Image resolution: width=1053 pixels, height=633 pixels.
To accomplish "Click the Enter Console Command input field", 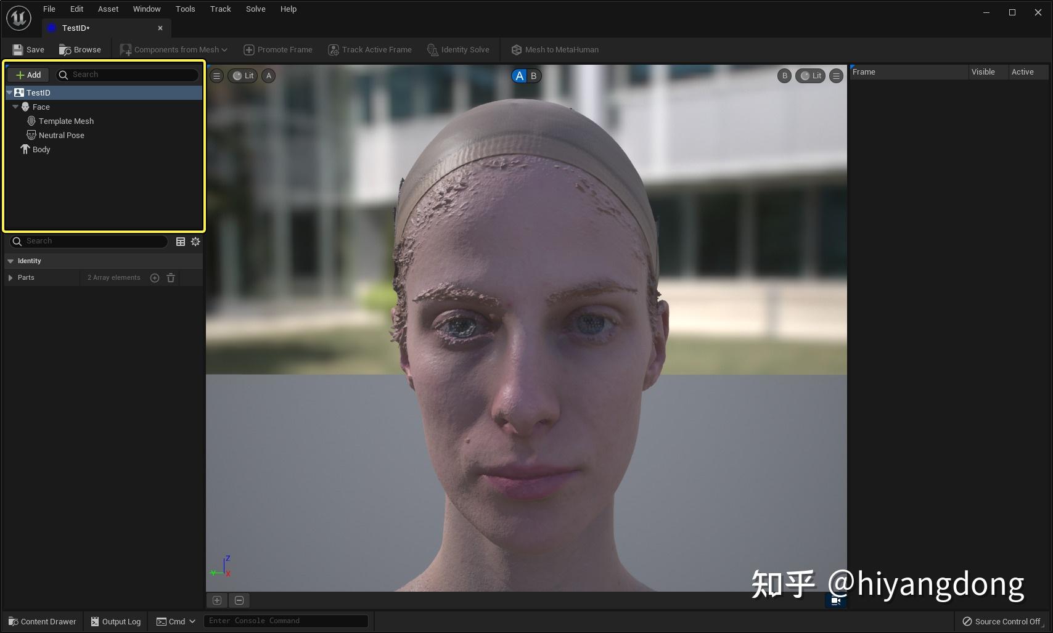I will (x=285, y=621).
